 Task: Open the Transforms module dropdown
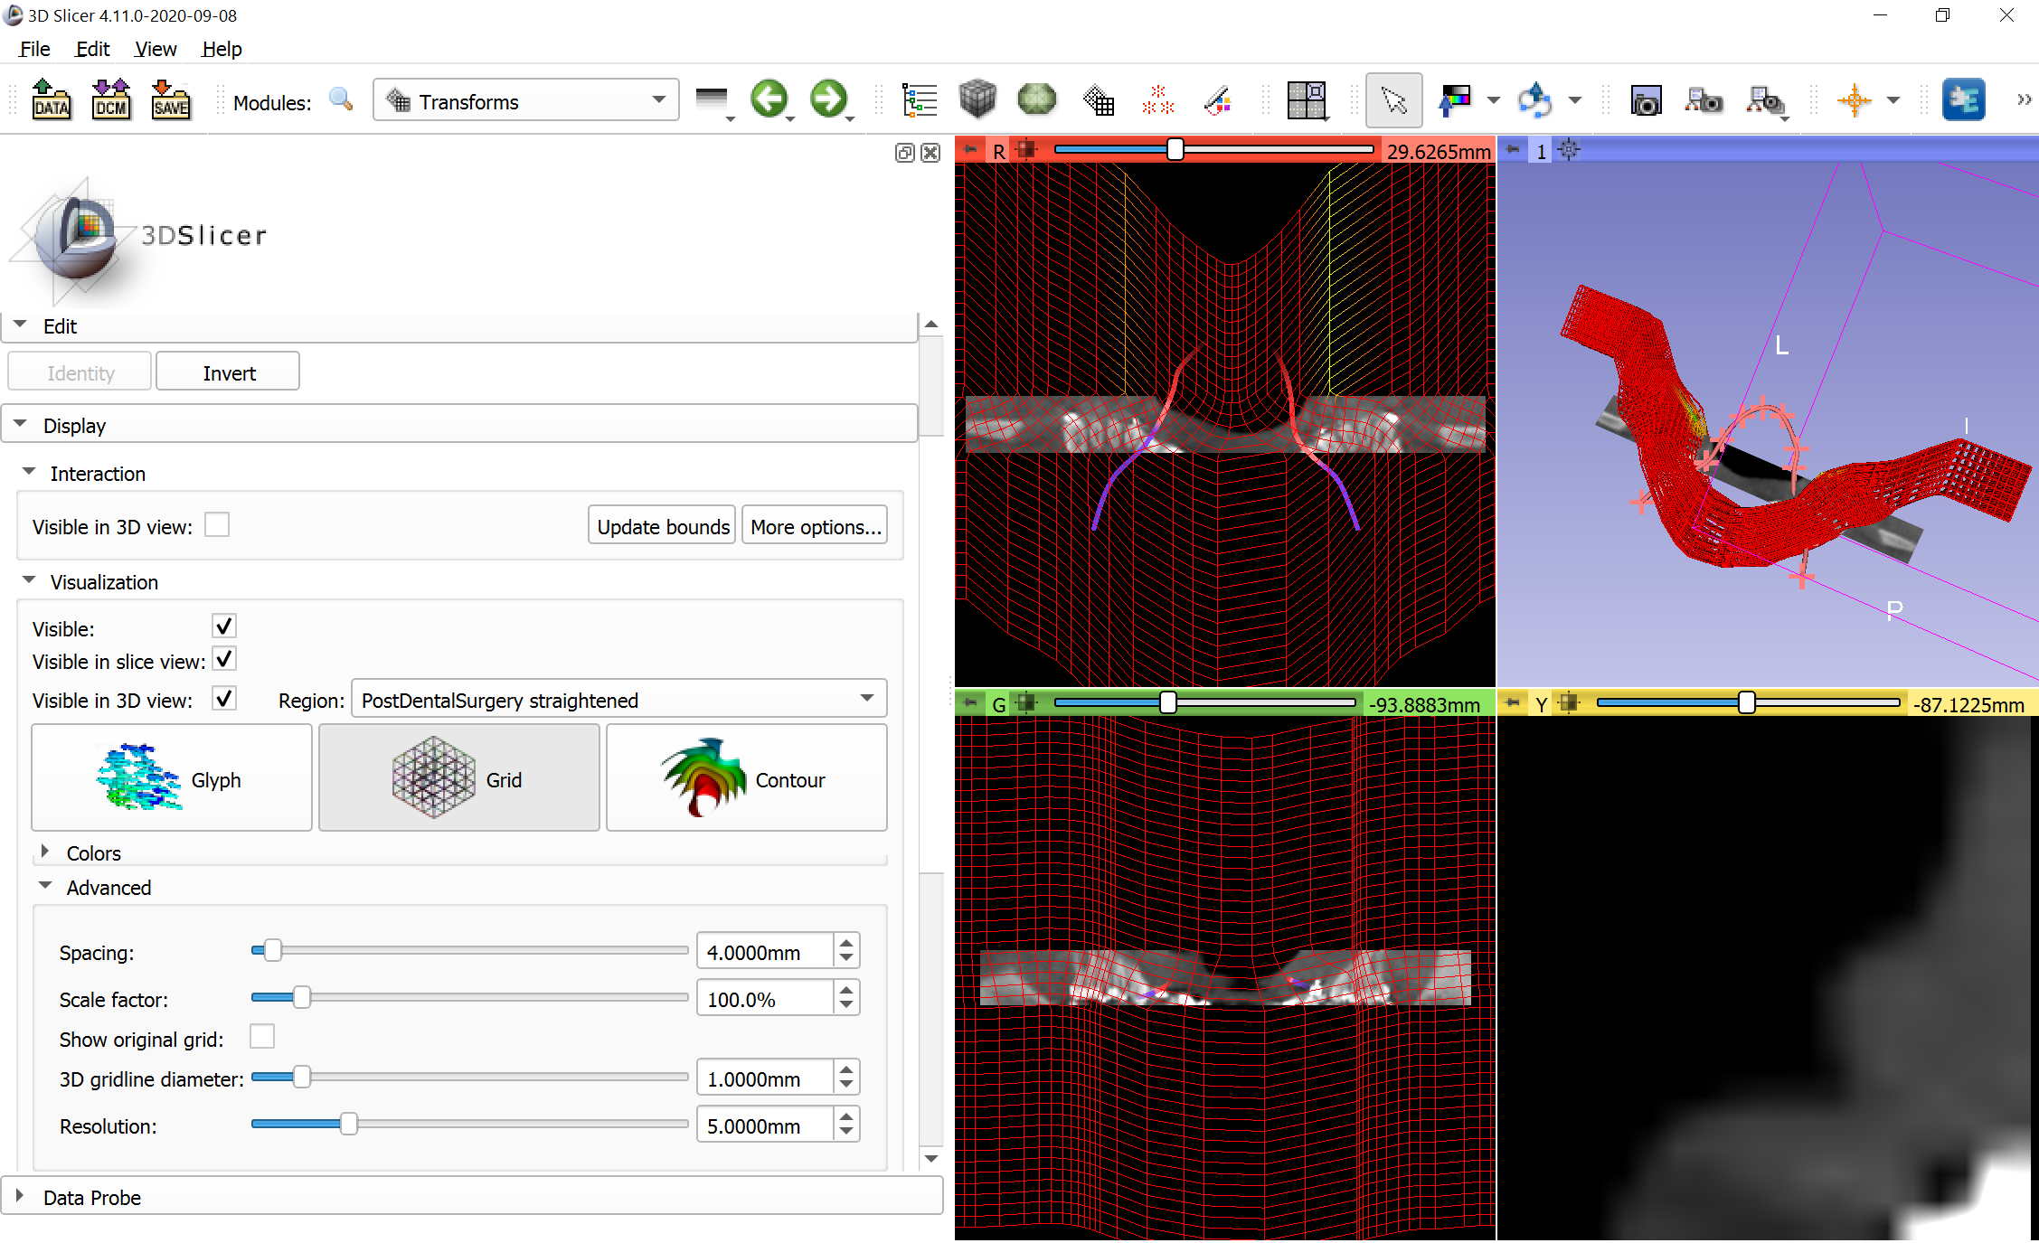click(526, 100)
